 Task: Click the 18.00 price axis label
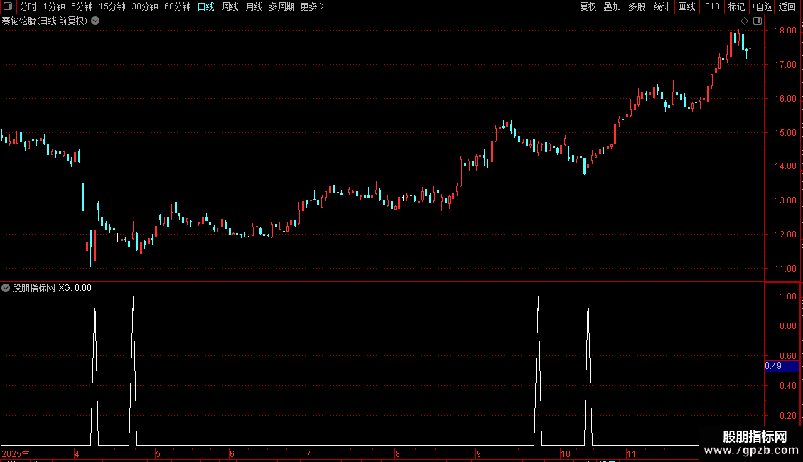point(785,31)
